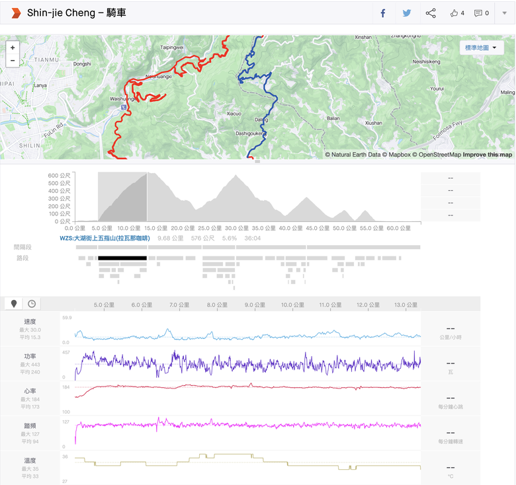Share activity on Facebook
Viewport: 516px width, 485px height.
[x=383, y=13]
